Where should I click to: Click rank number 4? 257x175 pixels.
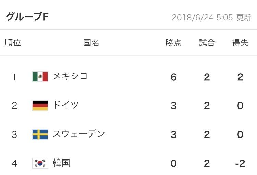14,164
